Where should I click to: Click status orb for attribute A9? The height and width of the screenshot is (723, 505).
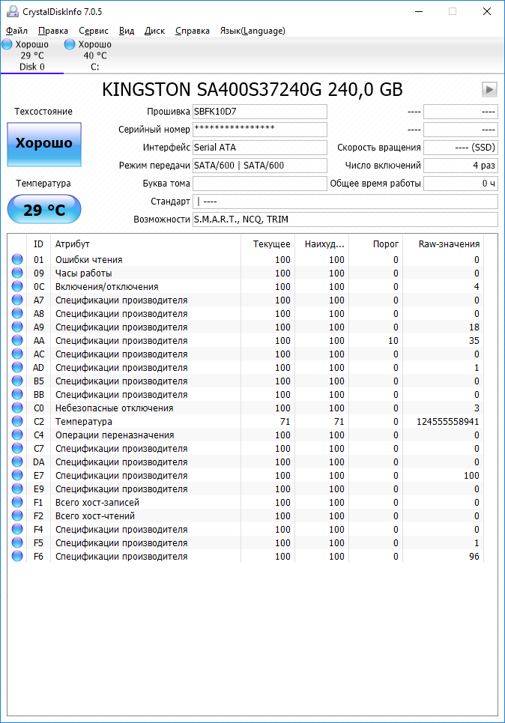pos(17,327)
